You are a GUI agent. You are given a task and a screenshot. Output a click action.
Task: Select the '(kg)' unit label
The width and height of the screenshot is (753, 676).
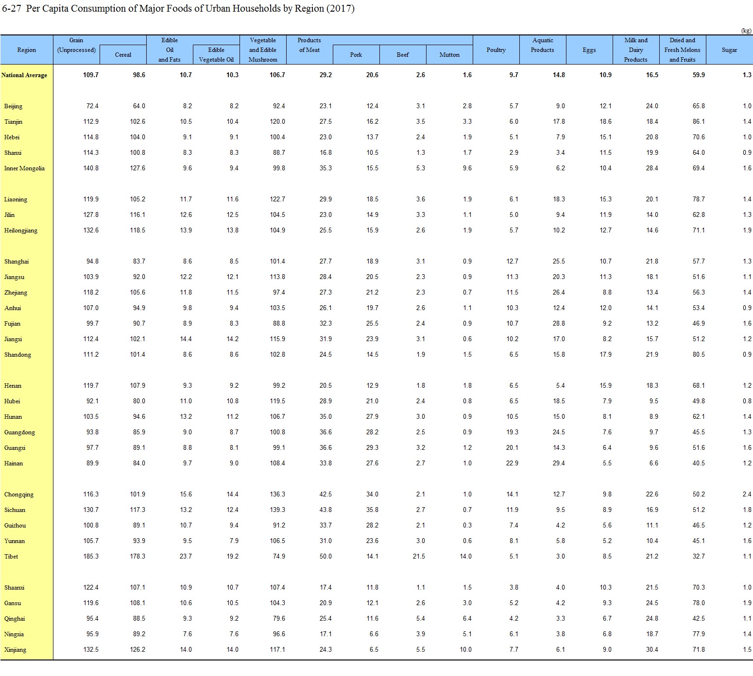click(746, 31)
